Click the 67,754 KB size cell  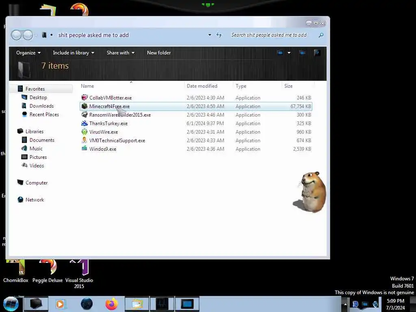click(301, 106)
